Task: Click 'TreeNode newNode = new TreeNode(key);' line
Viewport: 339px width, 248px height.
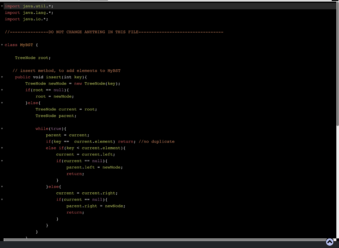Action: (x=73, y=84)
